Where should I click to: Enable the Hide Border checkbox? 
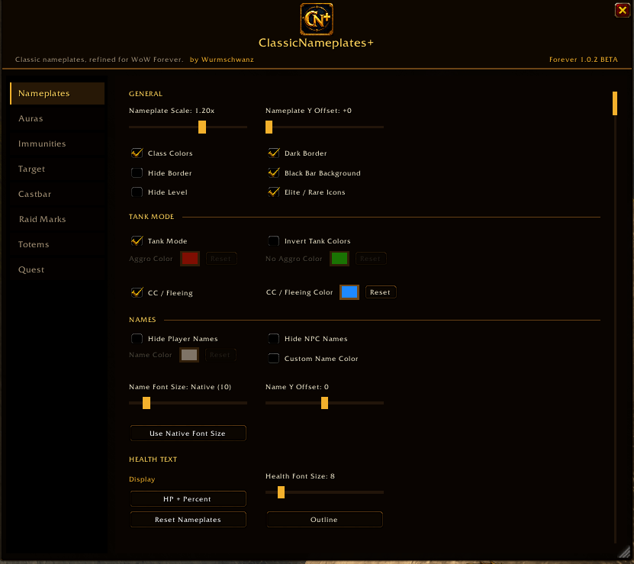(x=137, y=172)
